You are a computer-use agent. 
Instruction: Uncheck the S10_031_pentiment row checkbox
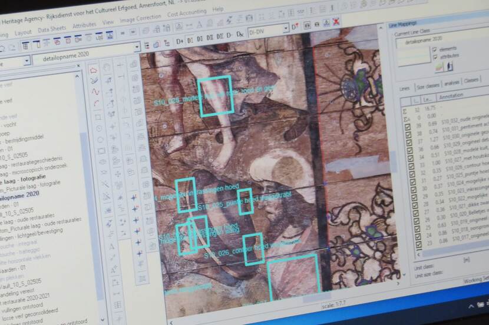click(408, 135)
